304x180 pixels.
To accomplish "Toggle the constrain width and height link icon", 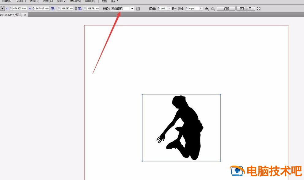I will tap(76, 9).
